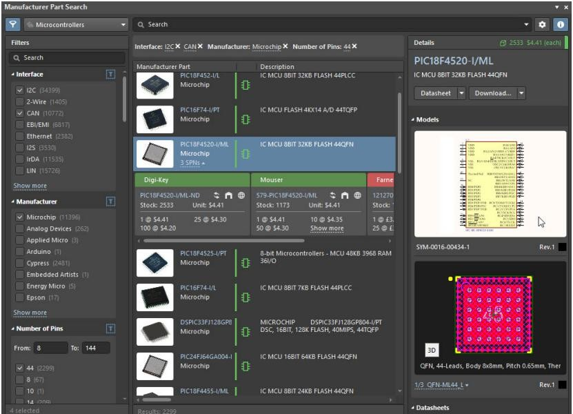
Task: Open the PIC18F4520-I/ML-ND Digi-Key link
Action: click(x=170, y=195)
